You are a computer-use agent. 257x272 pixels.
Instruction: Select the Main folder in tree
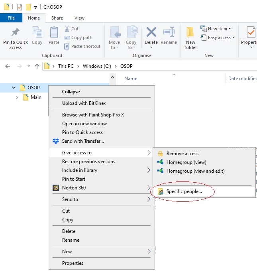coord(36,97)
